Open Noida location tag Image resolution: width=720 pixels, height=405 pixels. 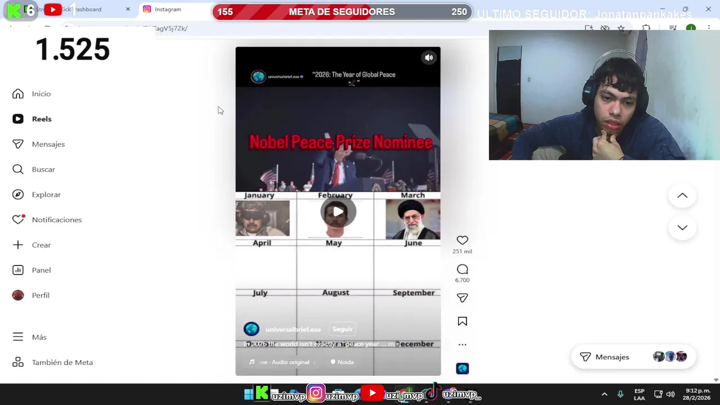[x=342, y=362]
